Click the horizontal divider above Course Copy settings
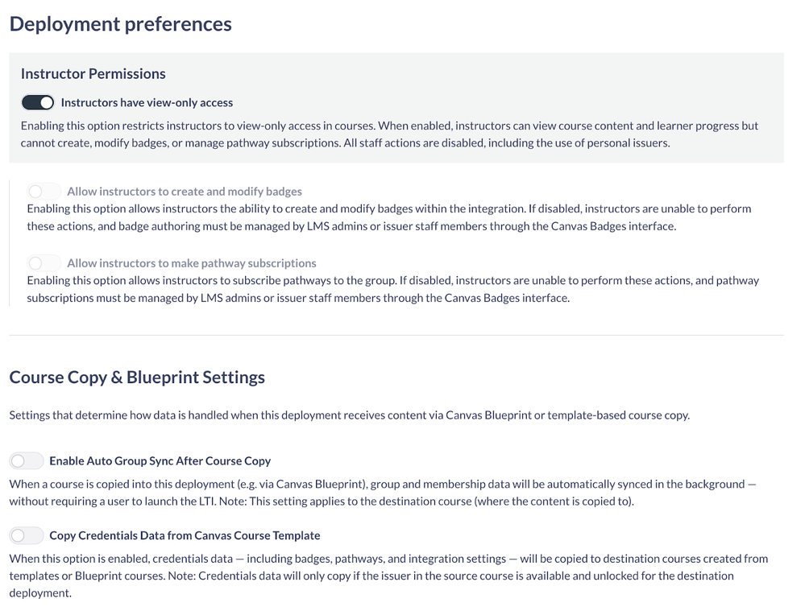Viewport: 805px width, 611px height. tap(396, 335)
